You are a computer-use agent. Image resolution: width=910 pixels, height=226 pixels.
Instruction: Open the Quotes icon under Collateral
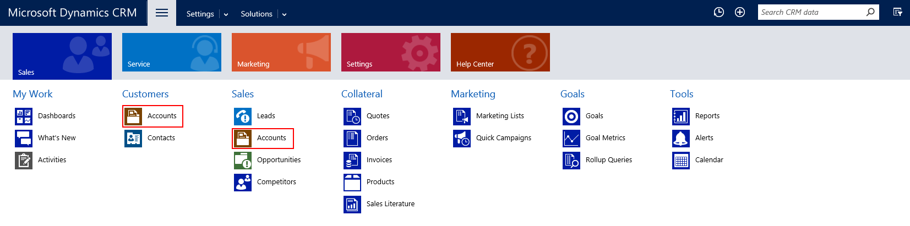point(352,116)
